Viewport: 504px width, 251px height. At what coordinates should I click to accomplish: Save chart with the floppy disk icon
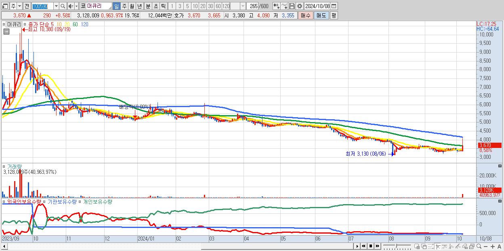click(292, 6)
